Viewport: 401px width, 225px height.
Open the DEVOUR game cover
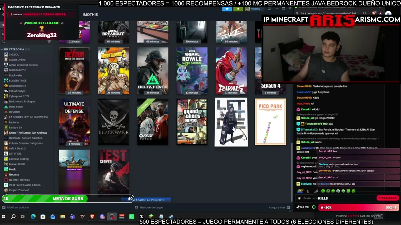(x=74, y=71)
